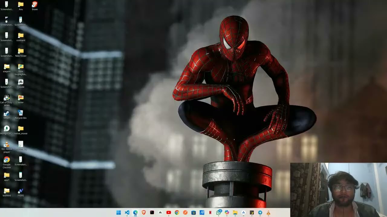Select the testhtml desktop folder
Viewport: 387px width, 217px height.
[7, 192]
